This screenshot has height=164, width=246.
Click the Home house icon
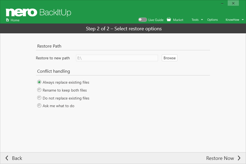click(7, 20)
